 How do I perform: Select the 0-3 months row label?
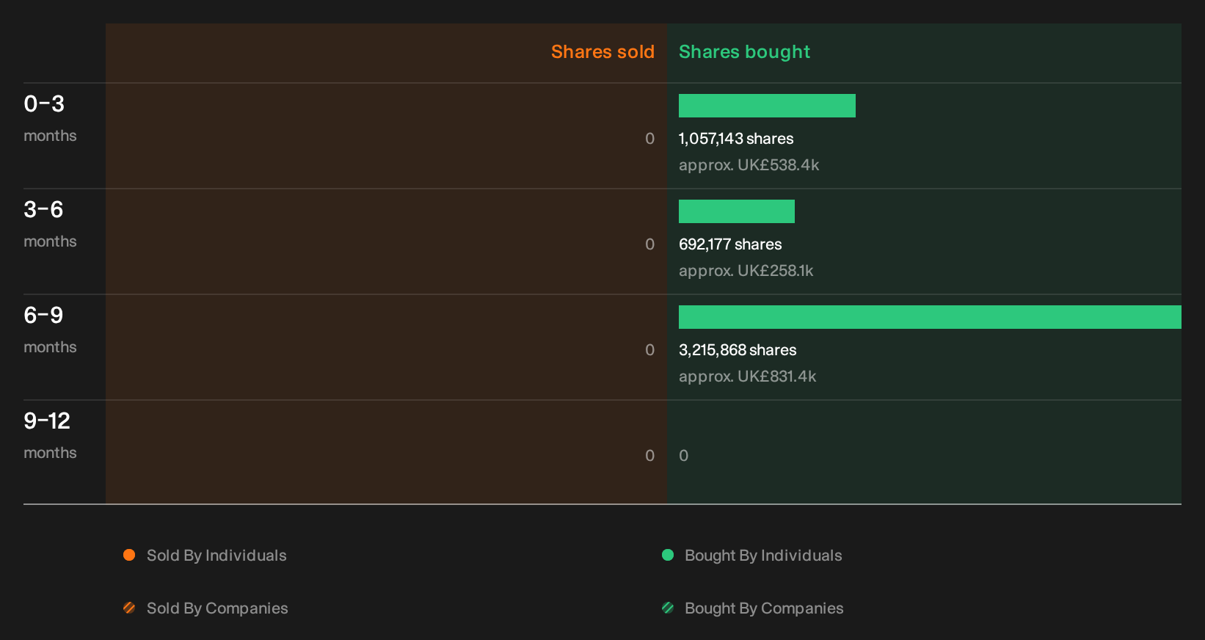[x=50, y=117]
